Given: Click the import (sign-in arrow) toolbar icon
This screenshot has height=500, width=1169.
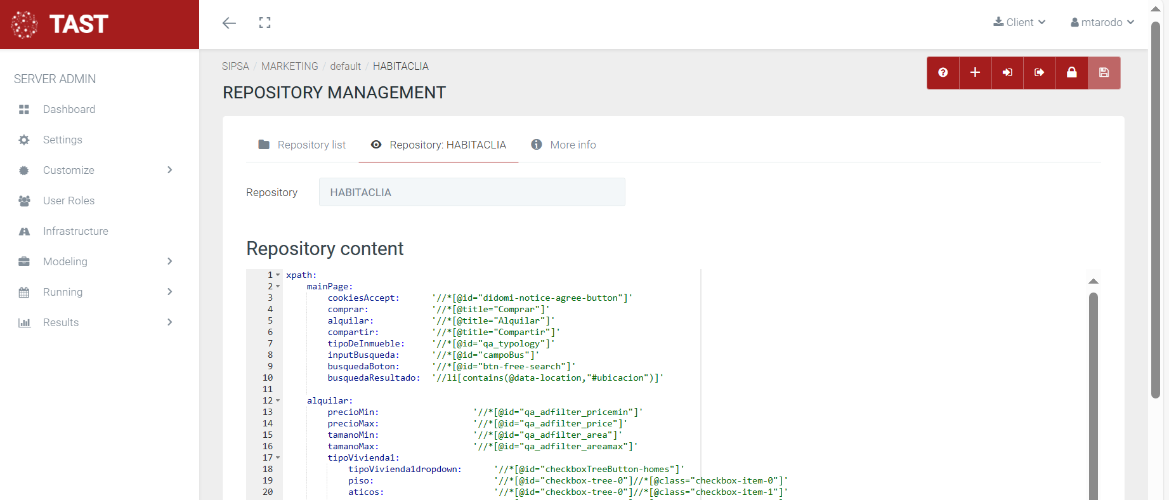Looking at the screenshot, I should 1007,72.
